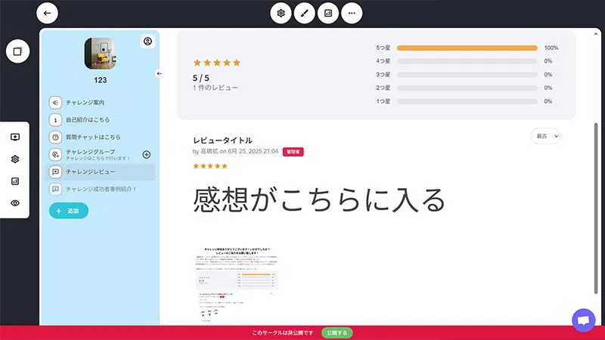
Task: Click plus icon beside チャレンジグループ
Action: (147, 154)
